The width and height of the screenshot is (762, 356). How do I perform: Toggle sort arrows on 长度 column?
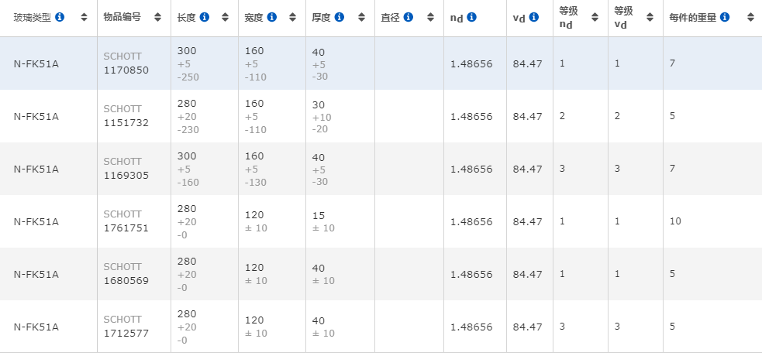(225, 18)
